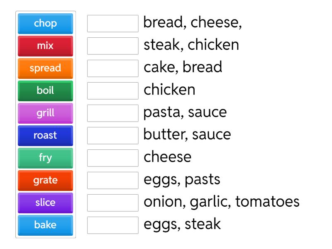The width and height of the screenshot is (332, 249).
Task: Select the 'bake' word tile
Action: pyautogui.click(x=45, y=225)
